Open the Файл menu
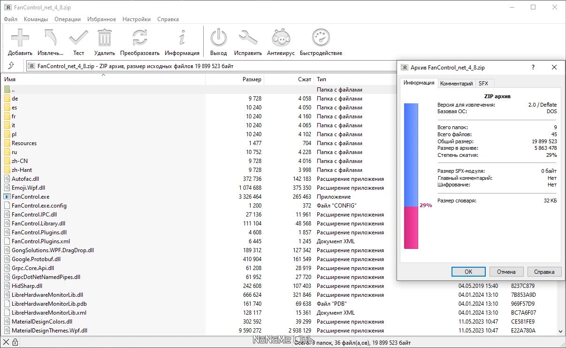 point(10,19)
